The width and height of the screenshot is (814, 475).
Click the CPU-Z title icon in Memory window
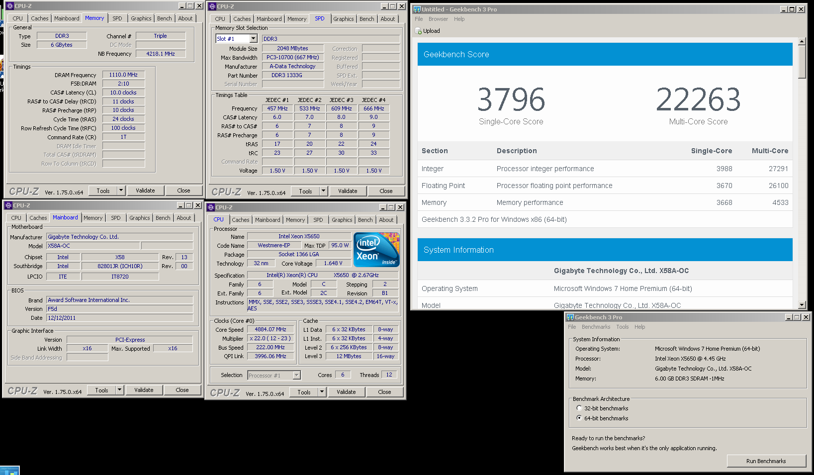tap(9, 6)
